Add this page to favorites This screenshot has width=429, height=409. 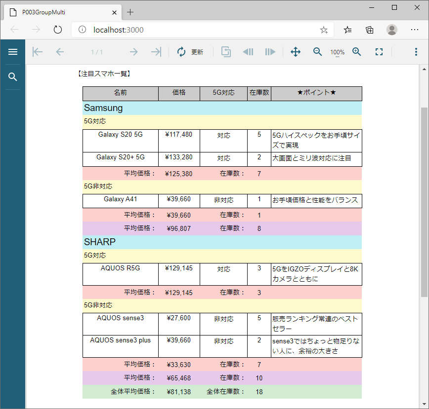[x=324, y=30]
